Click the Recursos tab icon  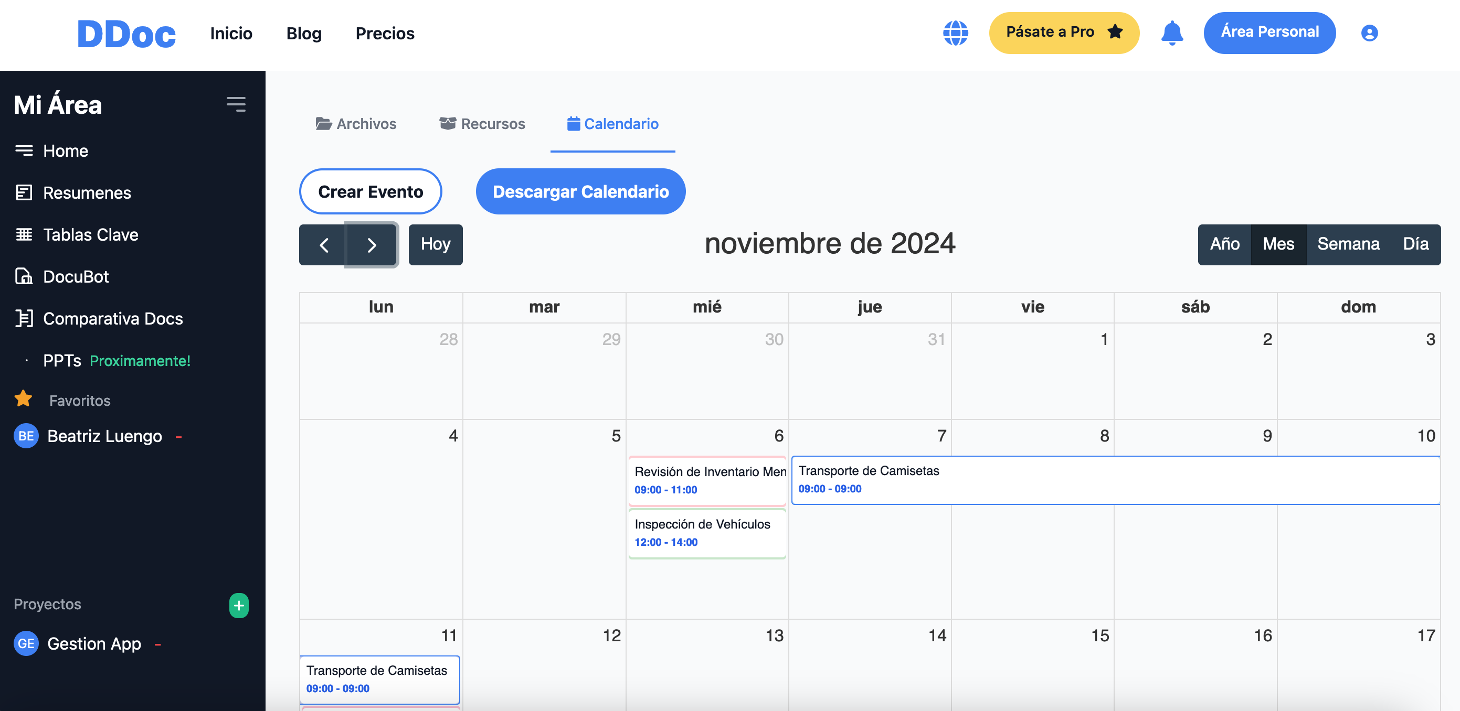click(447, 123)
